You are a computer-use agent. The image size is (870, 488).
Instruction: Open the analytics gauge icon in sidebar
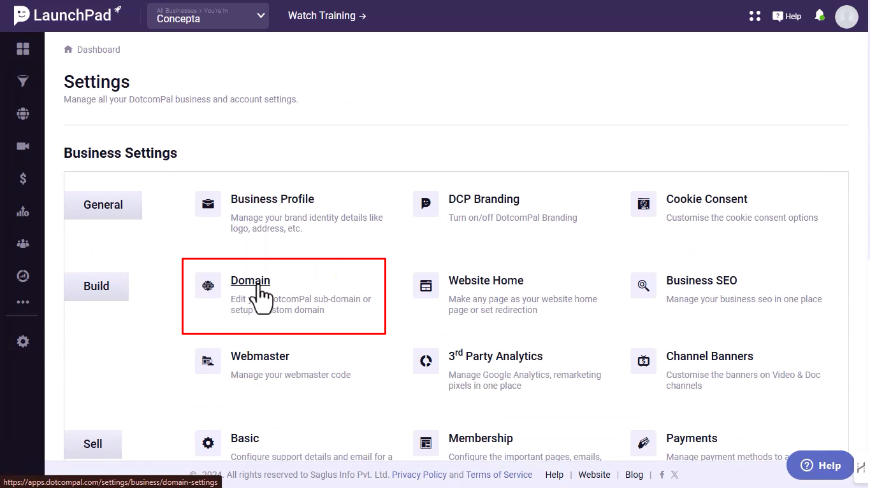tap(23, 275)
